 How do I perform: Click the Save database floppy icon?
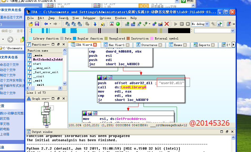click(37, 24)
